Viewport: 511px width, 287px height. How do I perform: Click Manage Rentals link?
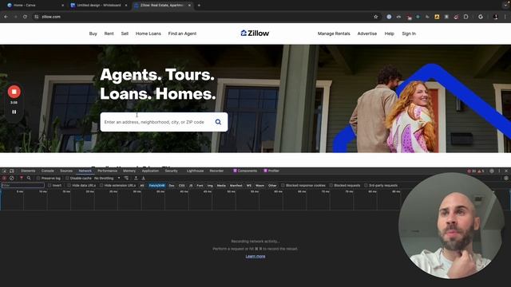(x=334, y=33)
